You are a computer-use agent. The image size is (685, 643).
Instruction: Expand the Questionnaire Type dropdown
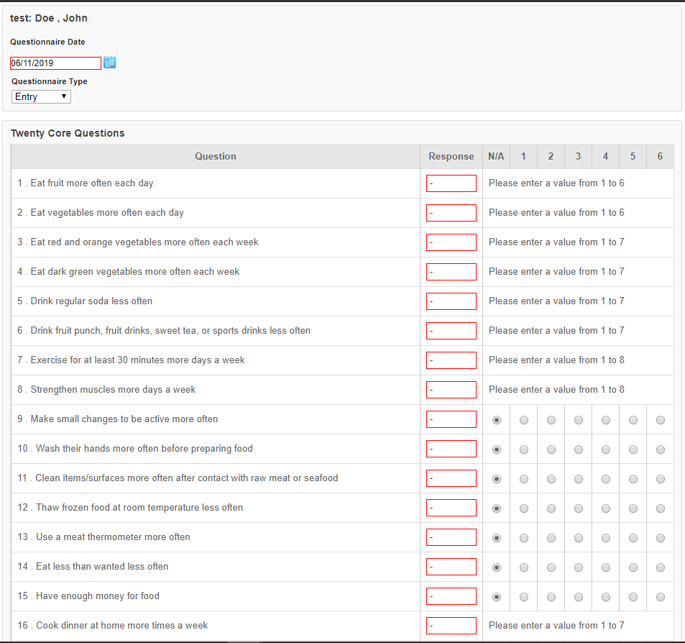click(41, 96)
